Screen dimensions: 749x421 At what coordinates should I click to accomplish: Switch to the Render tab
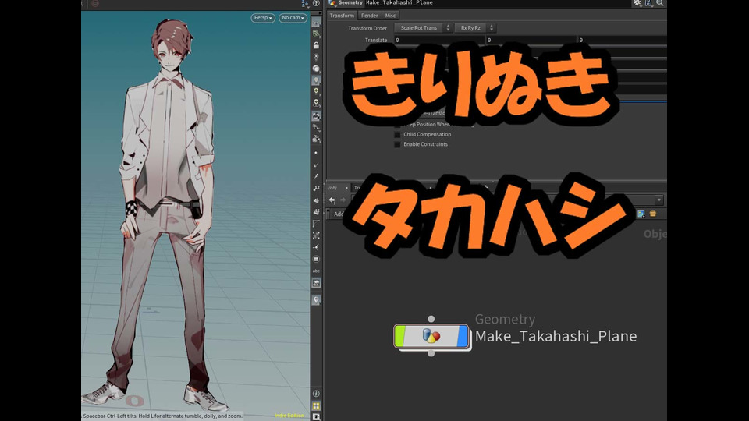click(369, 16)
